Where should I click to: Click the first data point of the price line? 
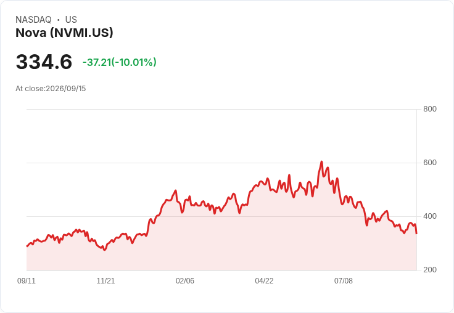point(27,246)
